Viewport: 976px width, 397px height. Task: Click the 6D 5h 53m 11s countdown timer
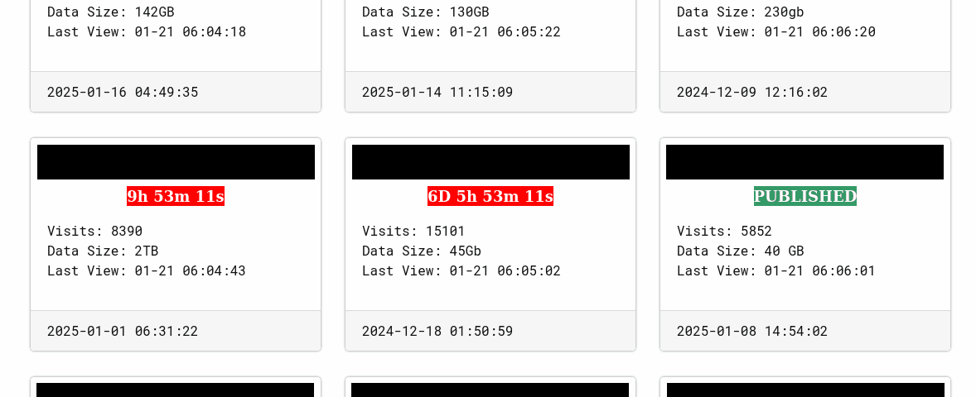tap(490, 196)
